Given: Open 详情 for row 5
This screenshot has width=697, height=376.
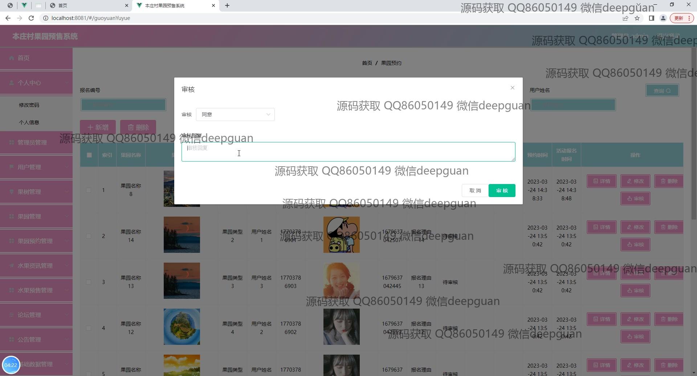Looking at the screenshot, I should (x=602, y=365).
